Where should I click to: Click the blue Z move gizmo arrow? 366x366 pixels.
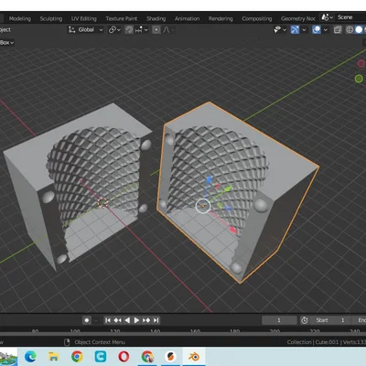(209, 180)
